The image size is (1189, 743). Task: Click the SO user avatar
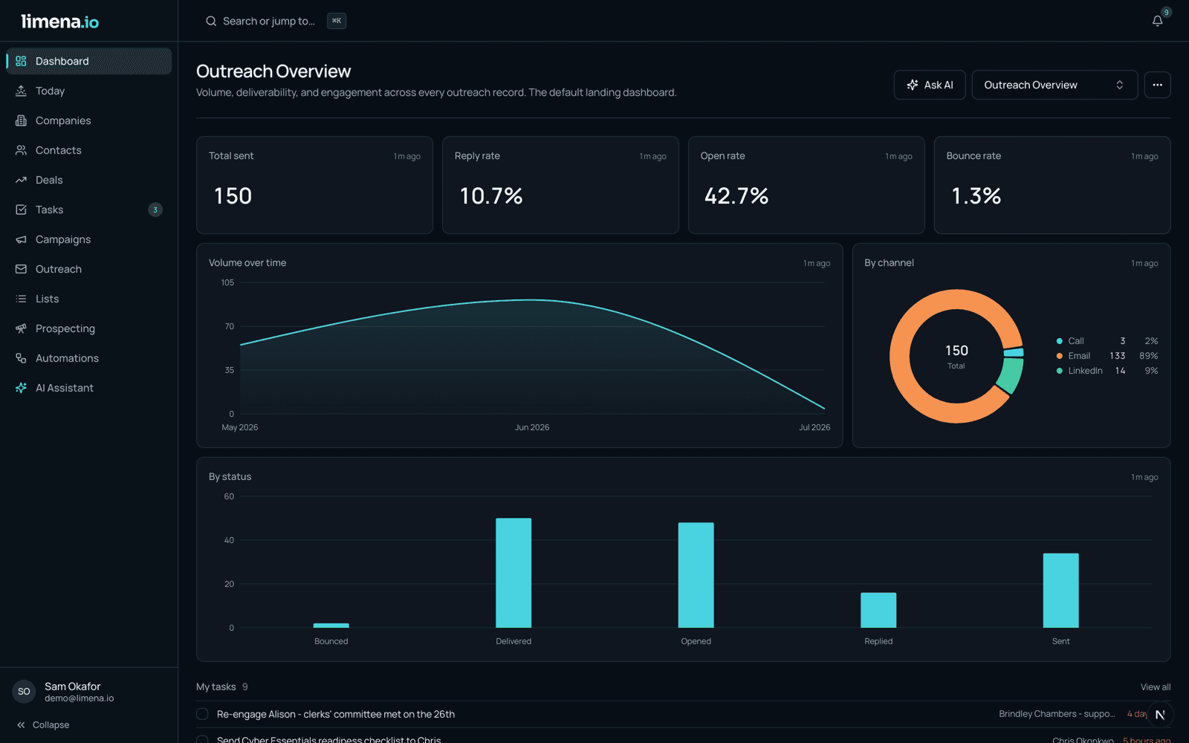pyautogui.click(x=24, y=692)
